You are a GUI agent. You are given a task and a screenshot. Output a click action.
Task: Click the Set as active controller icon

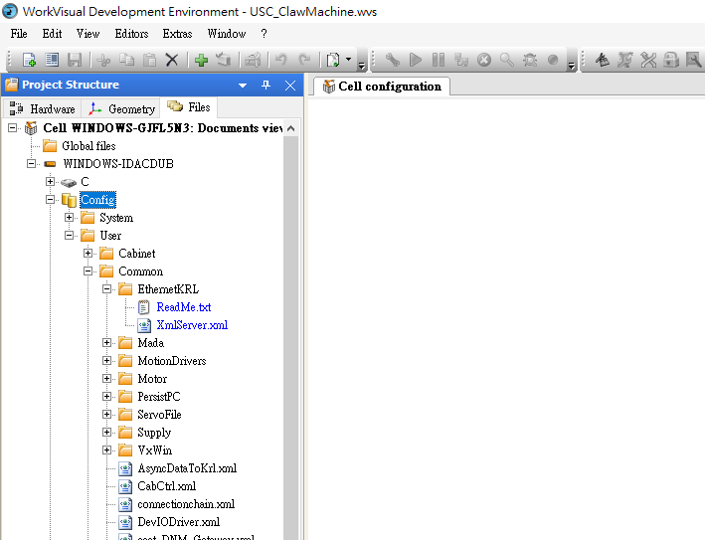[224, 60]
